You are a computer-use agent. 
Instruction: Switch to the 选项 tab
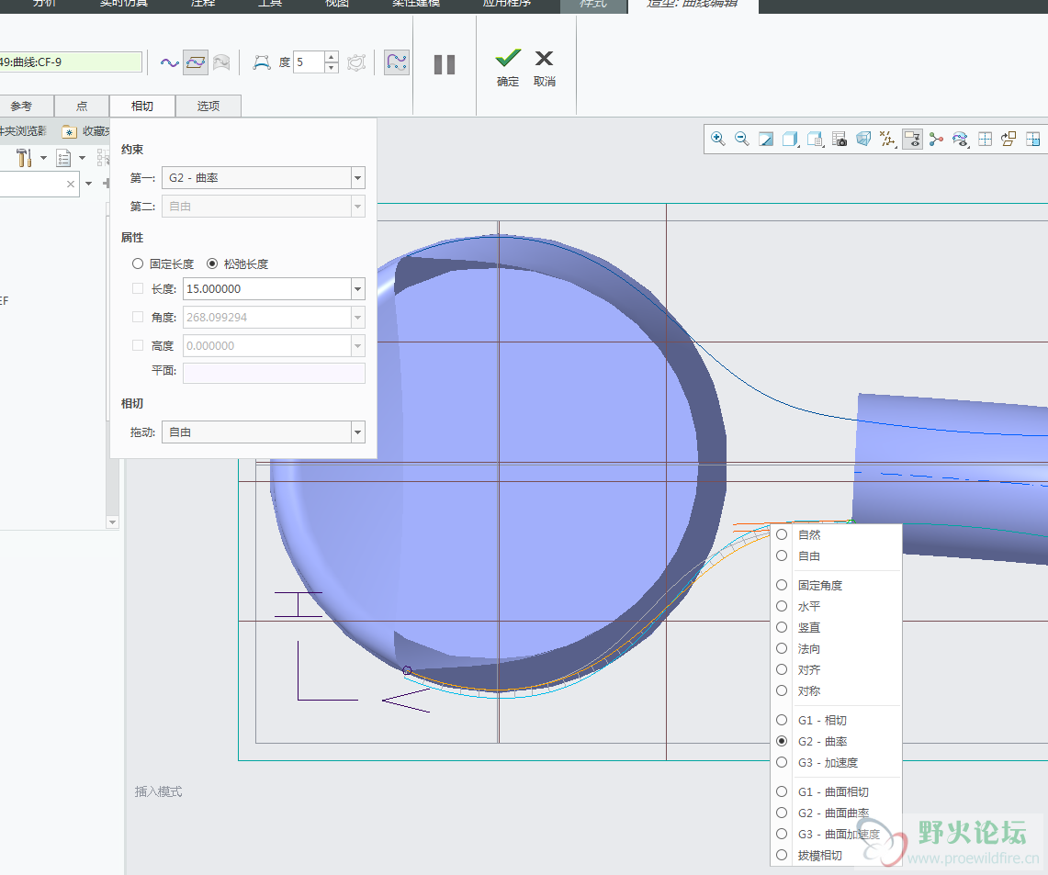click(x=208, y=106)
